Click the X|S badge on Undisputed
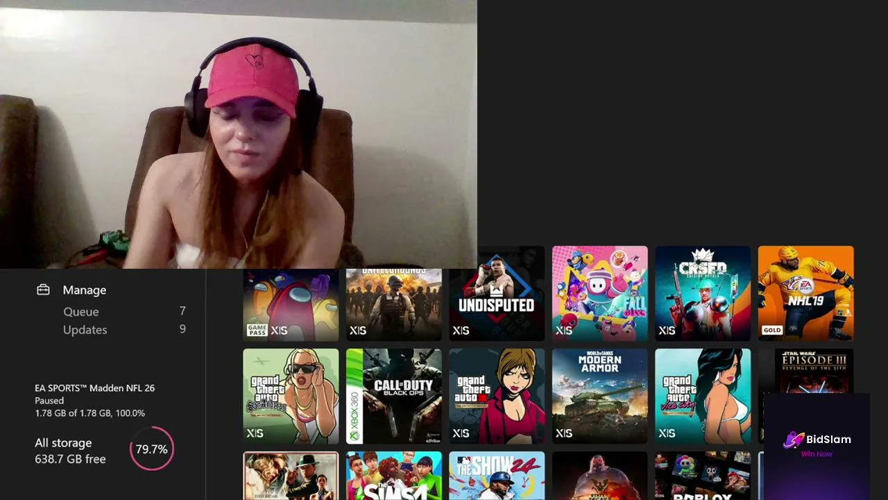 tap(461, 331)
